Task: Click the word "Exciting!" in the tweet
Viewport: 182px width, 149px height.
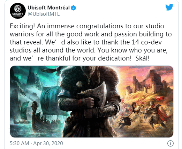Action: (x=22, y=26)
